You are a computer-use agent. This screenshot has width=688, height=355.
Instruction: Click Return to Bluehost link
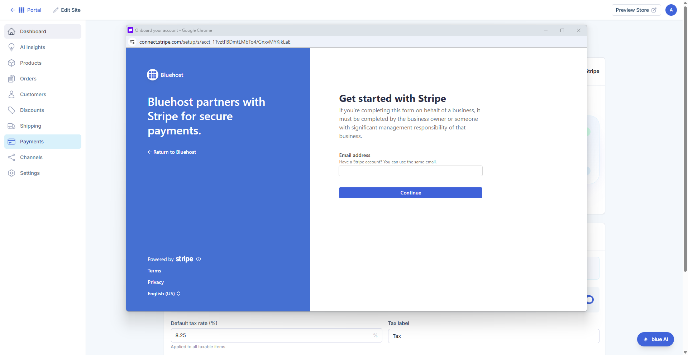pyautogui.click(x=172, y=152)
